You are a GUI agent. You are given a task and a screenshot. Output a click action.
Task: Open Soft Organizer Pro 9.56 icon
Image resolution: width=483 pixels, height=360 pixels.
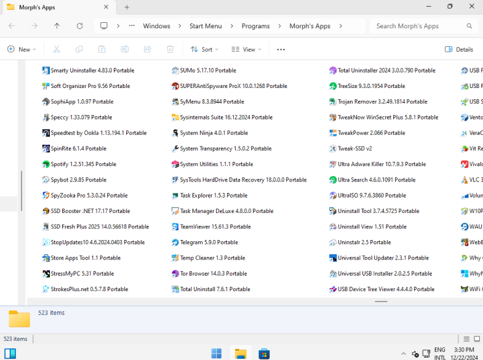[46, 86]
